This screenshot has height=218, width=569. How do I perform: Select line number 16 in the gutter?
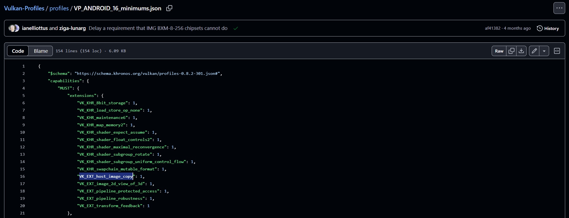click(22, 176)
